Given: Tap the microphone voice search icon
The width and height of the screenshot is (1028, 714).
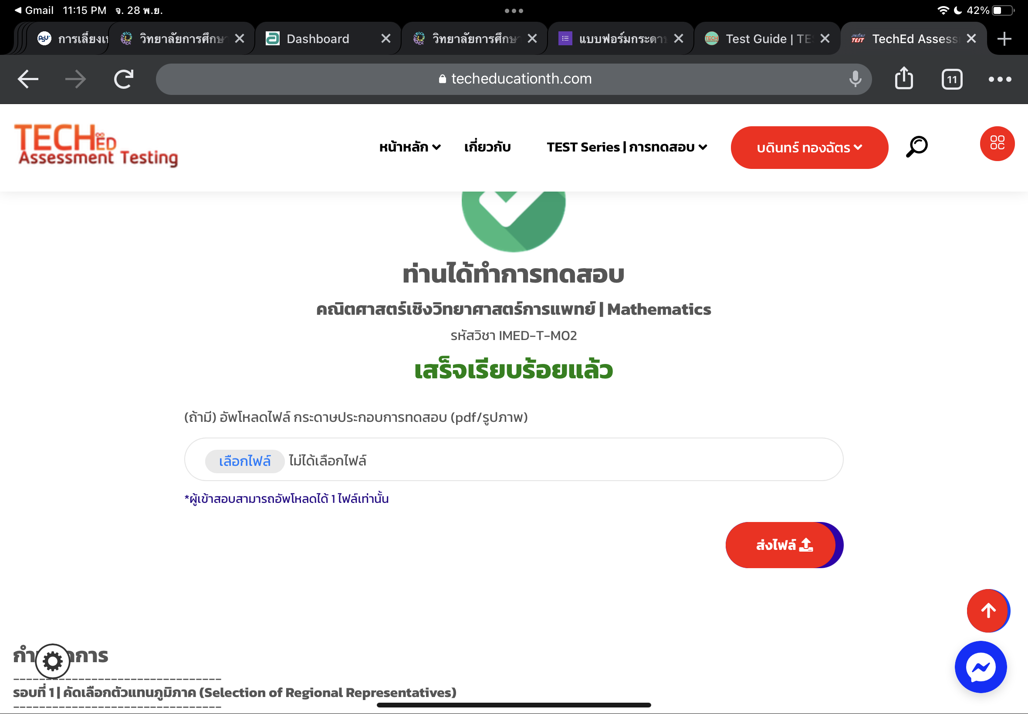Looking at the screenshot, I should click(855, 79).
